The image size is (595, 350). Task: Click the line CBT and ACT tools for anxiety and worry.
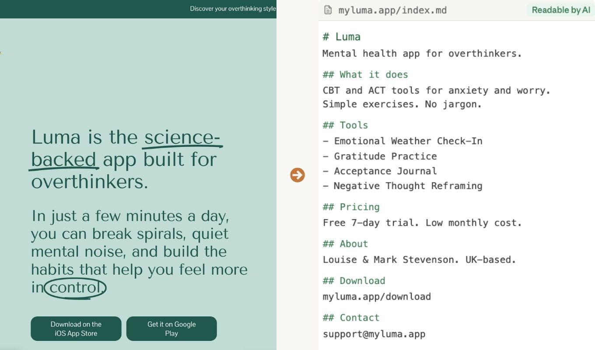click(x=437, y=91)
